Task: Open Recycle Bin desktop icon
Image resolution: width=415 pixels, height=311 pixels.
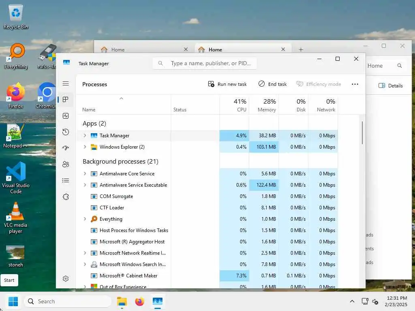Action: [16, 17]
